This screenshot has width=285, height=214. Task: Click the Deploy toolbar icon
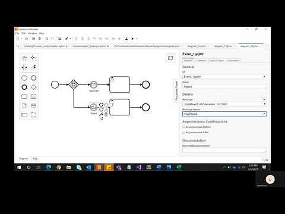(126, 39)
